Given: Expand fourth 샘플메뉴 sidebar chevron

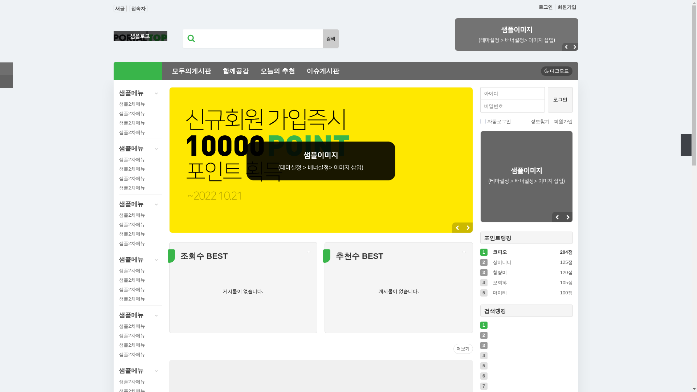Looking at the screenshot, I should pyautogui.click(x=156, y=260).
